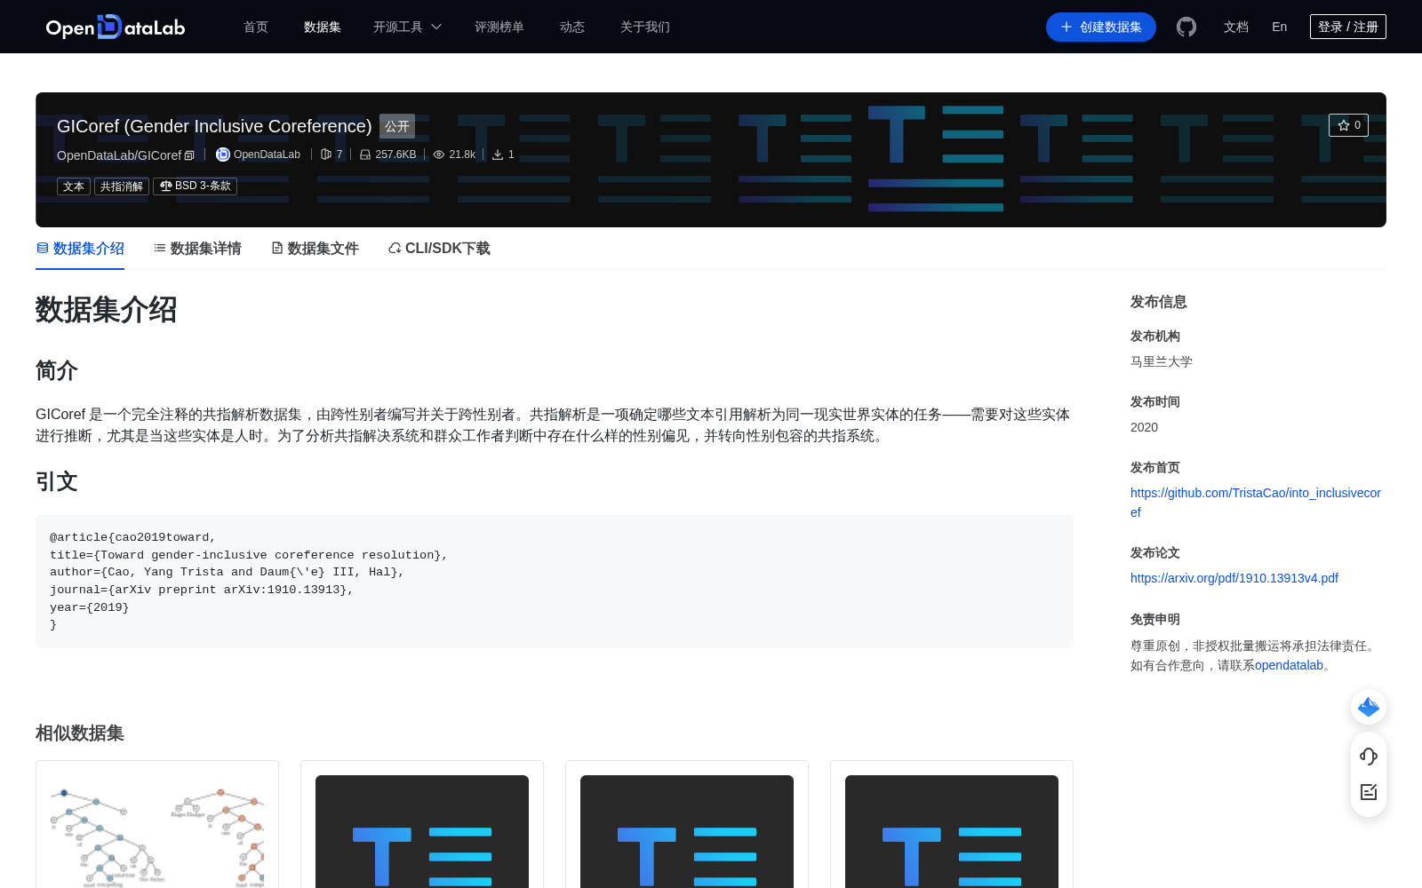Open the 评测榜单 navigation item
The height and width of the screenshot is (888, 1422).
coord(499,27)
